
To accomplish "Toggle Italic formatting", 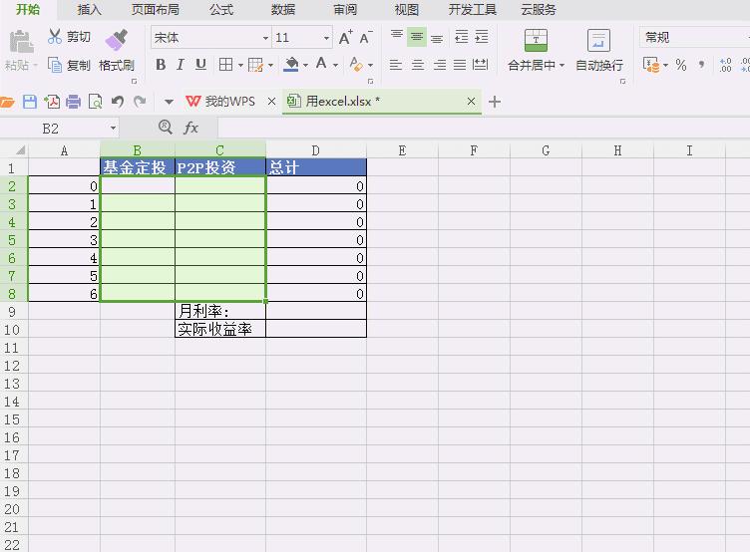I will pyautogui.click(x=181, y=65).
